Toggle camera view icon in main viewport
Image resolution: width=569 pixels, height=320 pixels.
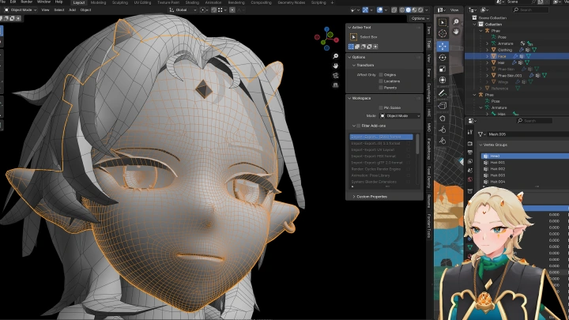point(336,76)
